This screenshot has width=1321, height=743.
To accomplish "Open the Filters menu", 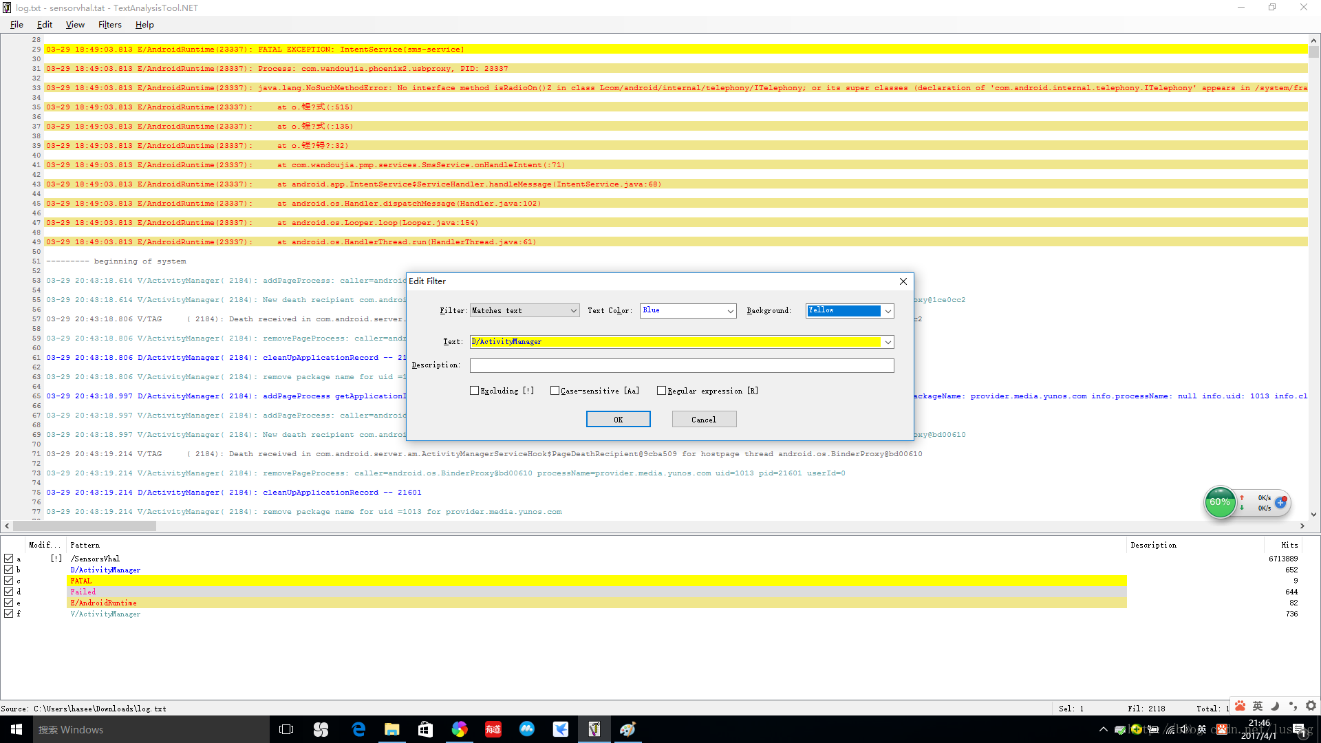I will 109,25.
